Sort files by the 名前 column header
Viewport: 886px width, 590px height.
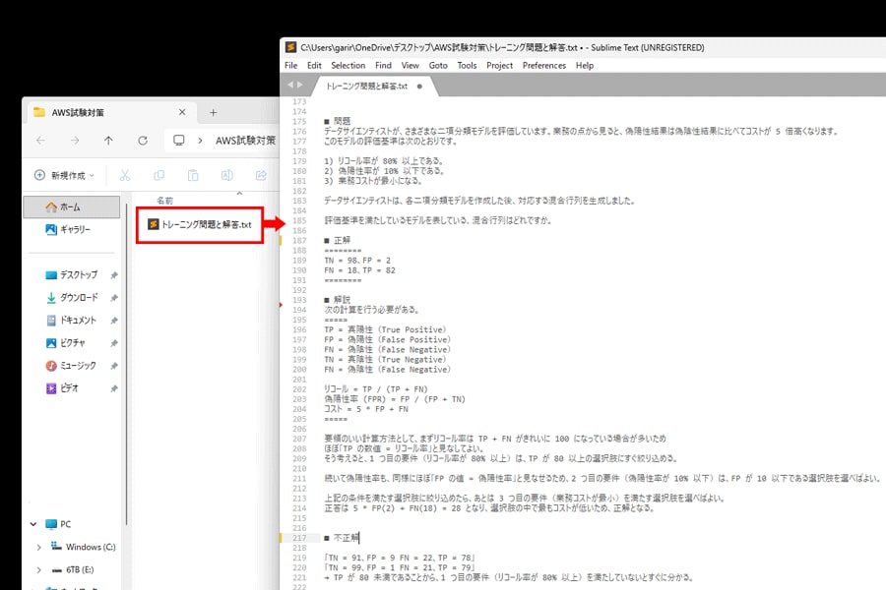(165, 201)
